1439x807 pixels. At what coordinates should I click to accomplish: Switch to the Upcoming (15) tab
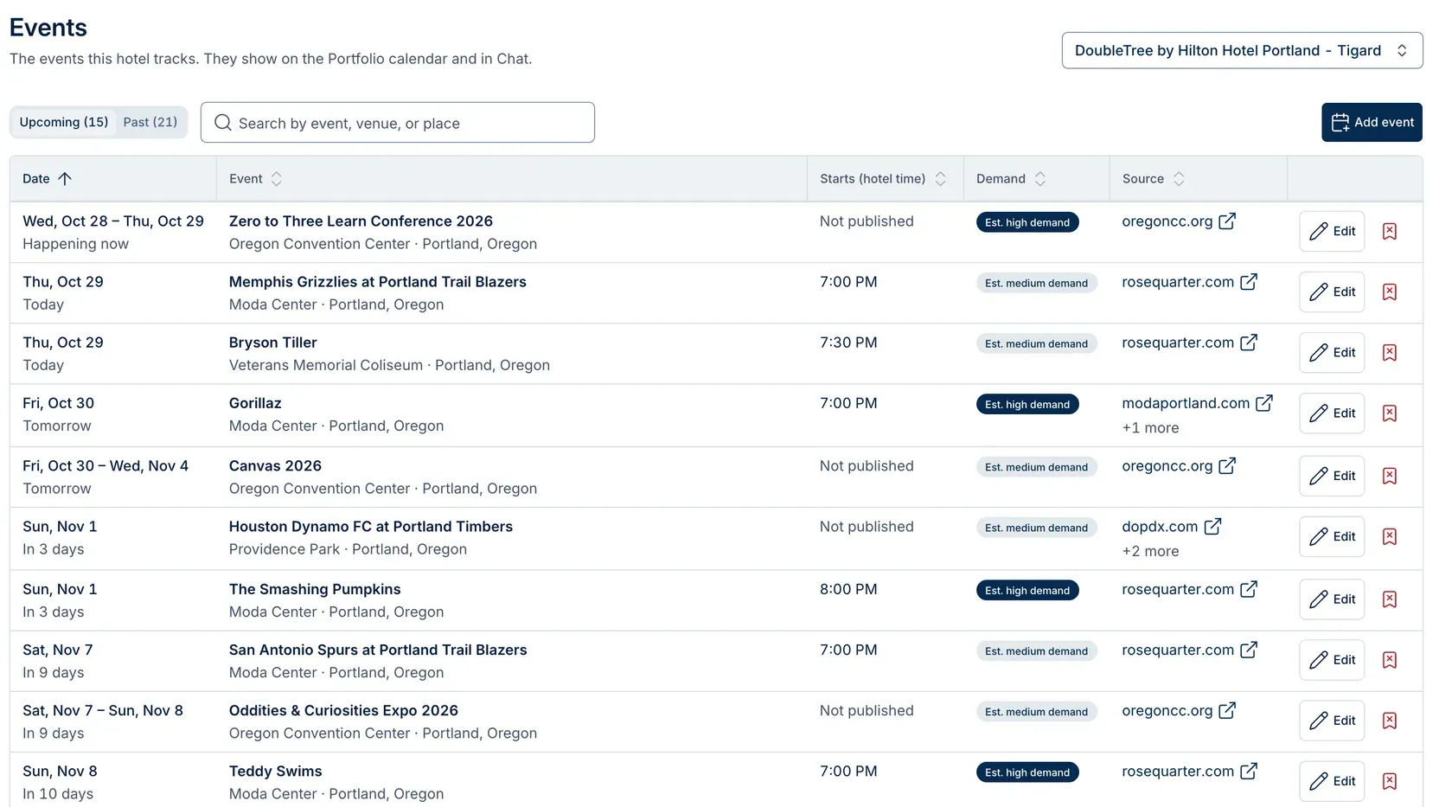[x=64, y=122]
